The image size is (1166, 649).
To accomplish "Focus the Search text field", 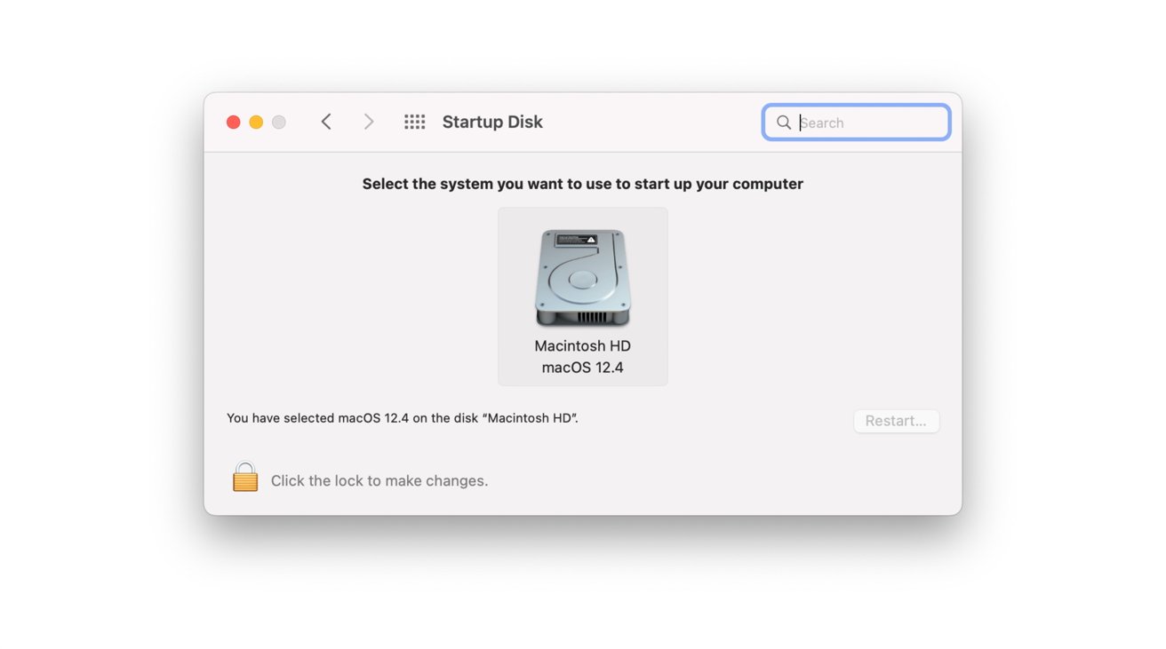I will coord(857,123).
